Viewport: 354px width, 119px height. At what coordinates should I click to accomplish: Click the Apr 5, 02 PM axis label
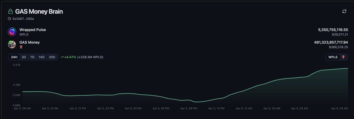(105, 108)
